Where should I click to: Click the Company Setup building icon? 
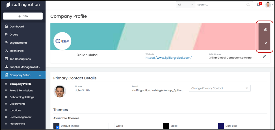coord(7,75)
